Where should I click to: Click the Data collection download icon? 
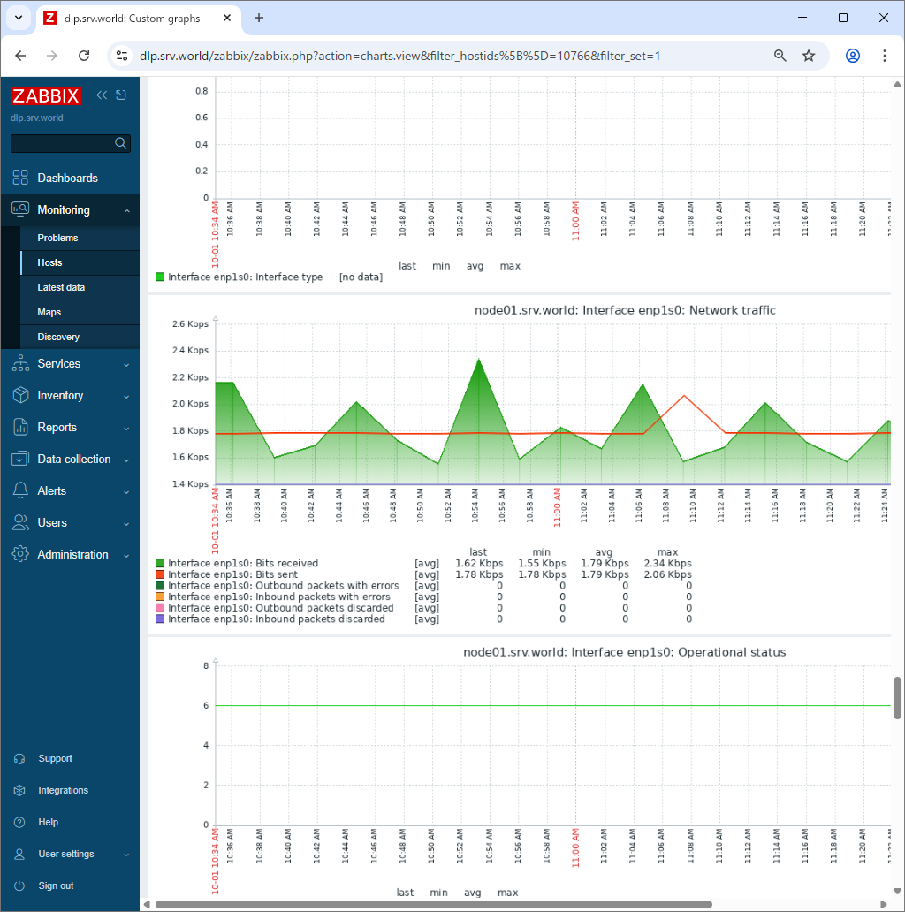20,460
